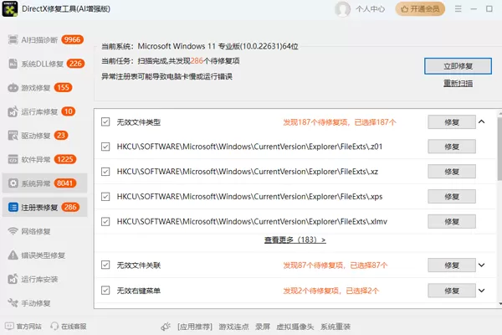Click the DirectX repair tool logo icon
Screen dimensions: 502x335
(10, 8)
